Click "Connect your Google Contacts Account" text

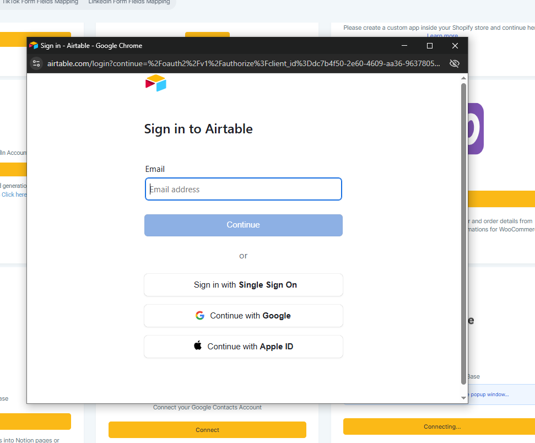tap(207, 407)
